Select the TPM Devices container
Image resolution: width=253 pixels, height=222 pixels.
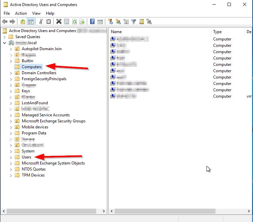[x=33, y=175]
